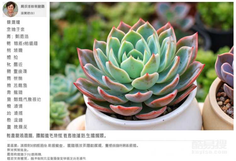236x161 pixels.
Task: Select the bold caption line under the photo
Action: point(57,136)
